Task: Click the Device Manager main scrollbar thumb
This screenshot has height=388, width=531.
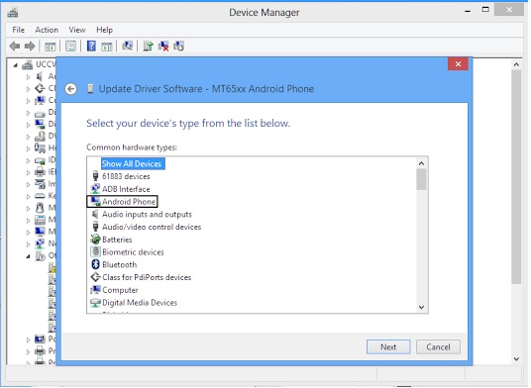Action: tap(516, 177)
